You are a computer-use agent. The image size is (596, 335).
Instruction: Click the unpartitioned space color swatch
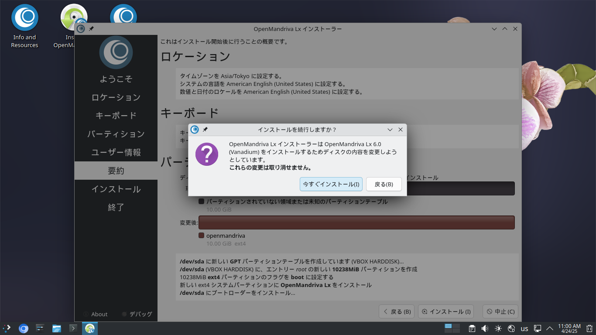pos(202,202)
